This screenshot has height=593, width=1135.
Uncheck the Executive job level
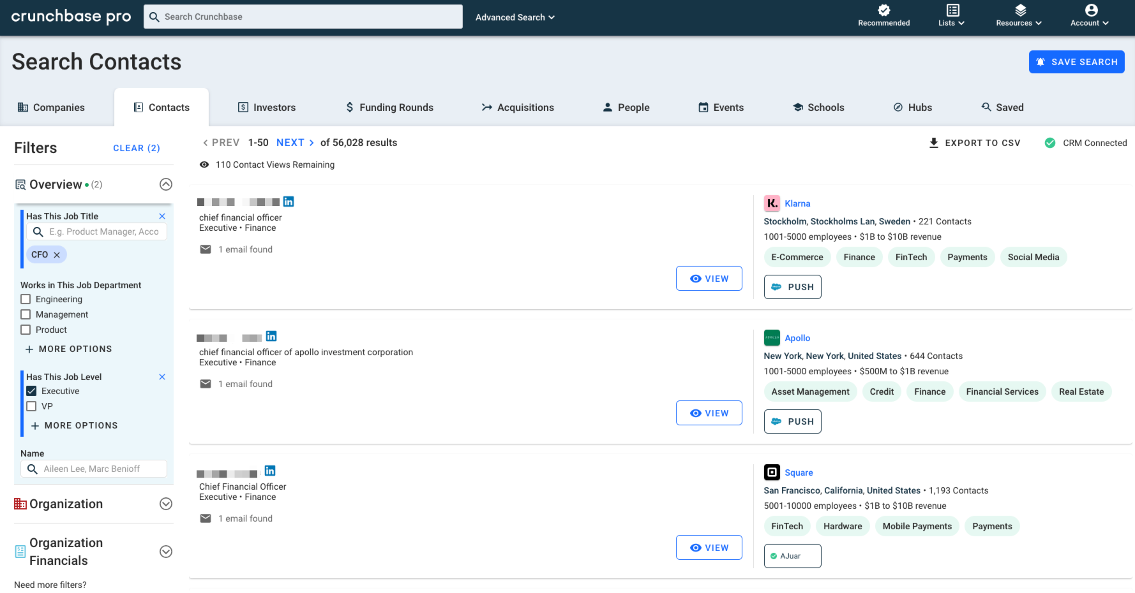(31, 391)
